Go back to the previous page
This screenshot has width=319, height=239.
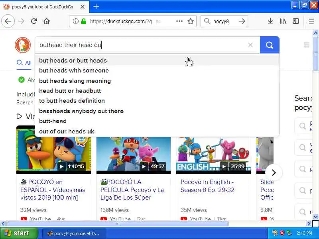[x=8, y=21]
